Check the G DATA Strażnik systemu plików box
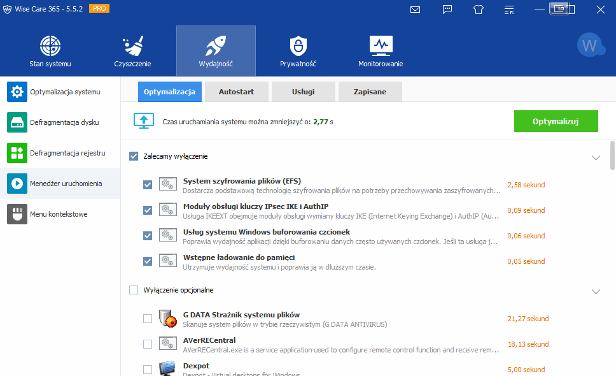Image resolution: width=616 pixels, height=376 pixels. coord(148,319)
